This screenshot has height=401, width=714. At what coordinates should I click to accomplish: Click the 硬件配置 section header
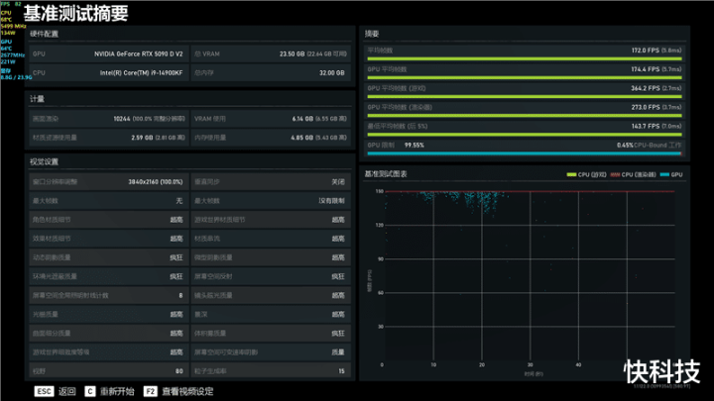coord(46,34)
